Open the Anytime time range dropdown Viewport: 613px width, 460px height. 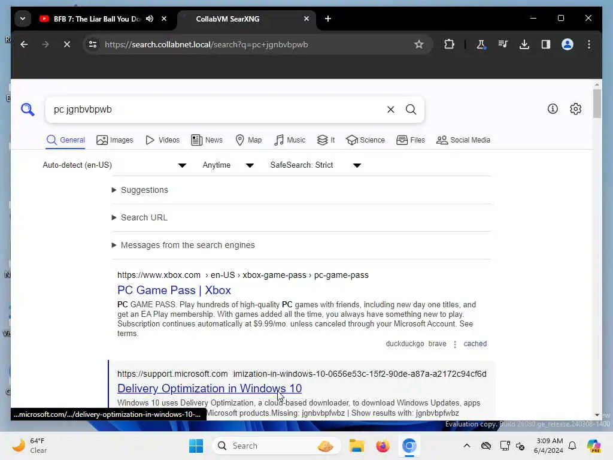point(228,165)
